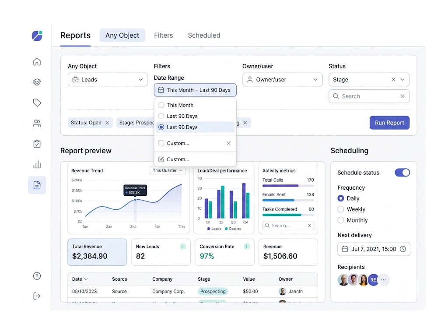Switch to the Filters tab
This screenshot has height=335, width=448.
click(x=164, y=35)
